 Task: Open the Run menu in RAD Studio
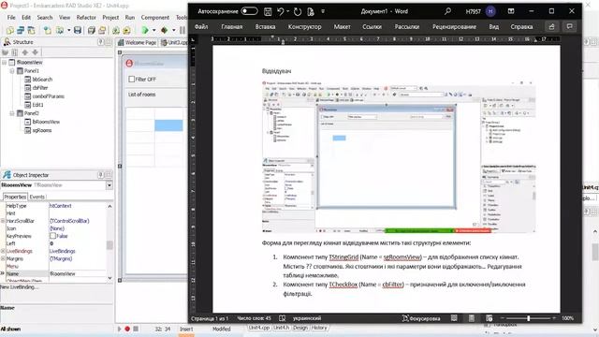coord(130,18)
